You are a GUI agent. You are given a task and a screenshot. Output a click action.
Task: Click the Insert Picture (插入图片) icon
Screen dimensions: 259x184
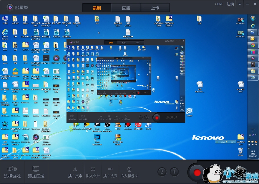[x=93, y=169]
